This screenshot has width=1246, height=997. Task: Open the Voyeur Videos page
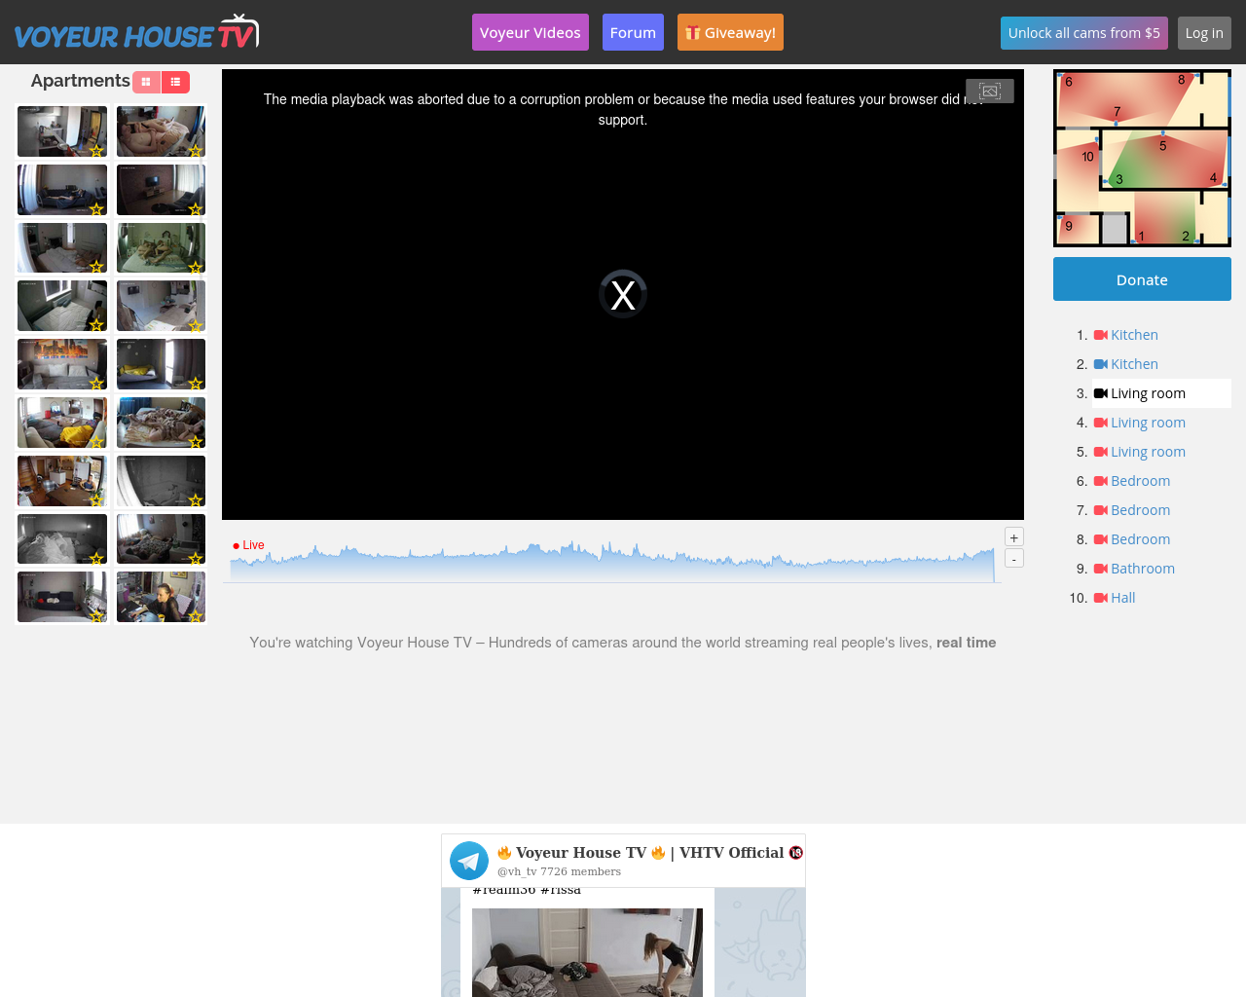click(x=531, y=32)
